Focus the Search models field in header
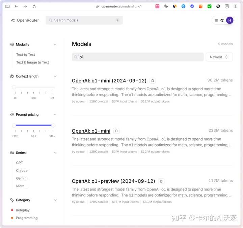 pos(84,20)
